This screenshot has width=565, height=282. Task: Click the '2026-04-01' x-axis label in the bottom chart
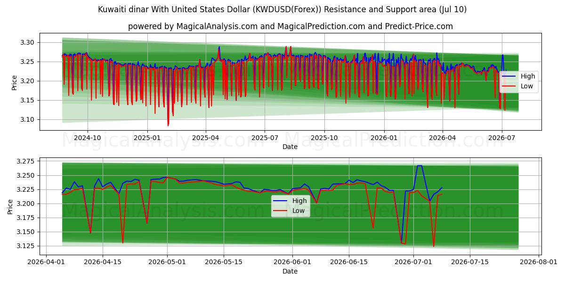[46, 263]
